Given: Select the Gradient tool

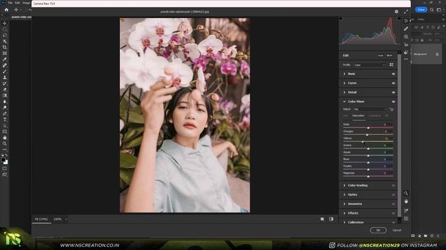Looking at the screenshot, I should pyautogui.click(x=5, y=95).
